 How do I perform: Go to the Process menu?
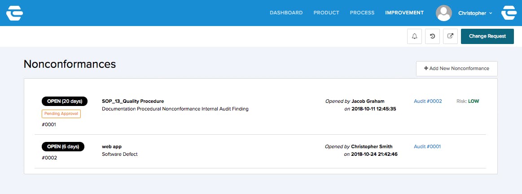[362, 13]
